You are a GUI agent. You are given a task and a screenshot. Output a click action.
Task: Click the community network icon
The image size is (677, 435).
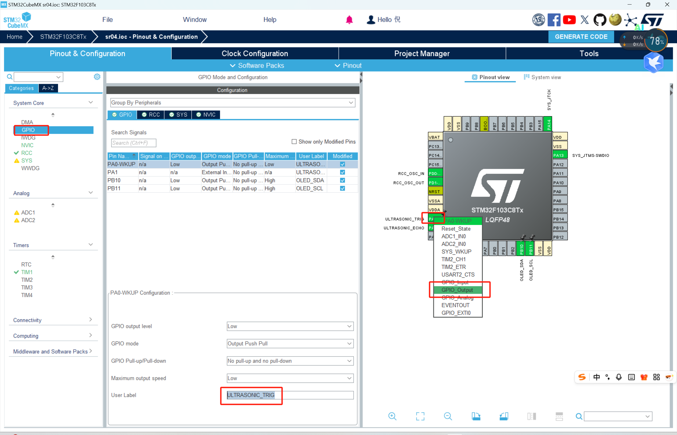[x=631, y=20]
